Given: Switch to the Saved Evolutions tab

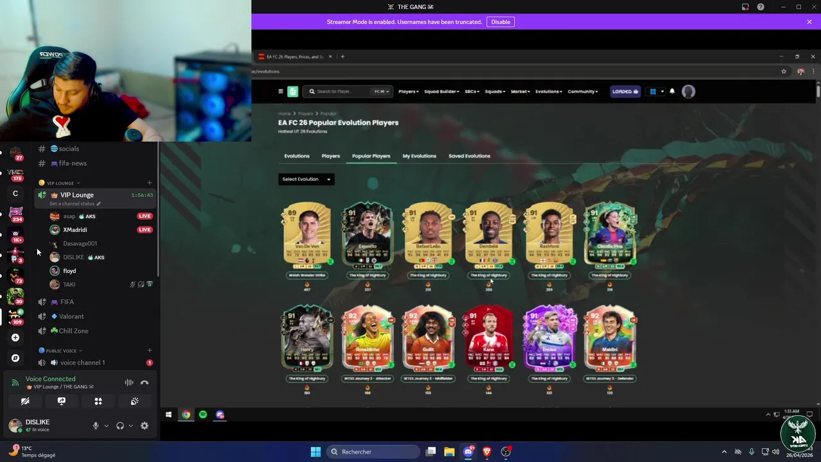Looking at the screenshot, I should tap(470, 156).
